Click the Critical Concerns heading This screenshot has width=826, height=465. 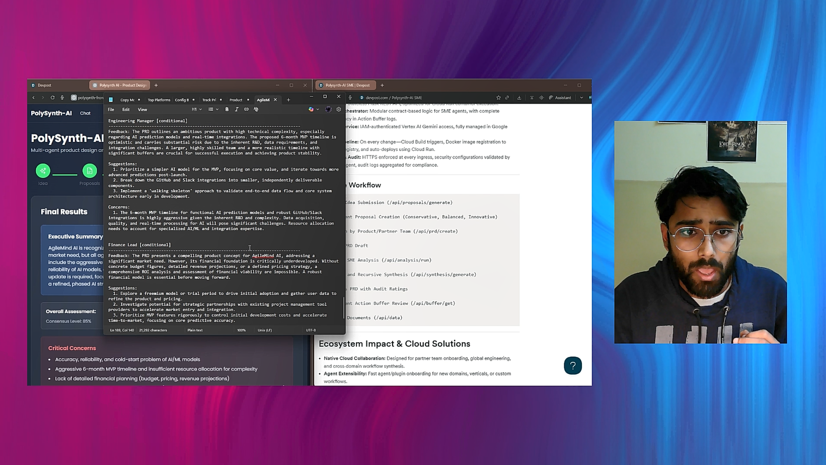72,348
